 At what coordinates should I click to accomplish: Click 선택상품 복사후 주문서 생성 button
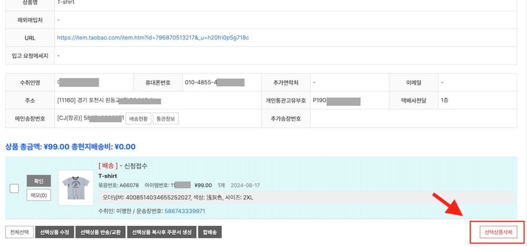click(x=162, y=232)
